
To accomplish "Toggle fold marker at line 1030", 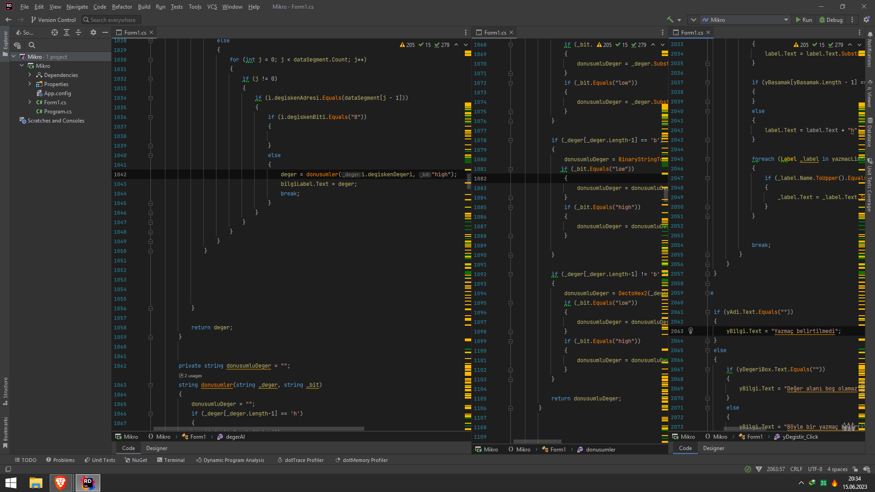I will [150, 60].
